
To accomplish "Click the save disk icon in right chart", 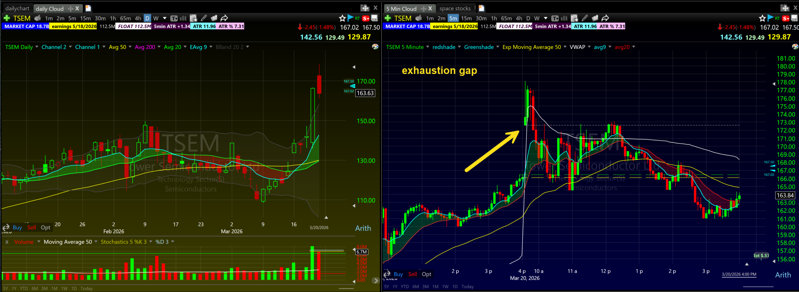I will [x=795, y=18].
